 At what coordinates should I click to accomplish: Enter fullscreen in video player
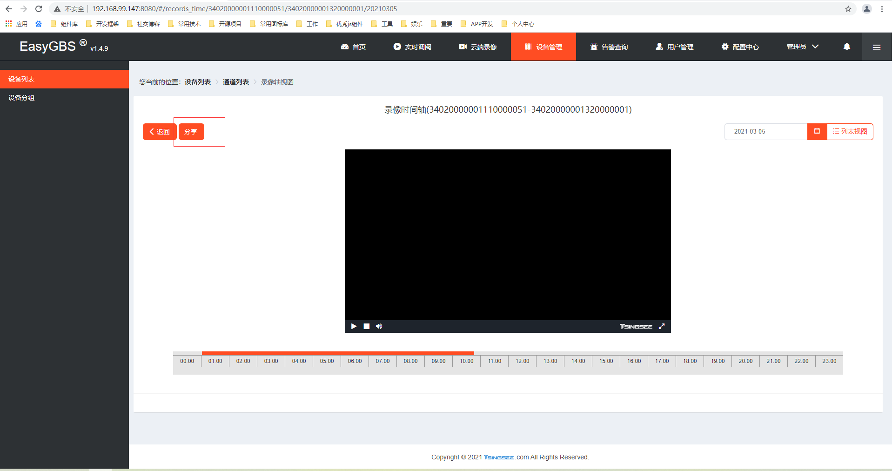(x=662, y=326)
